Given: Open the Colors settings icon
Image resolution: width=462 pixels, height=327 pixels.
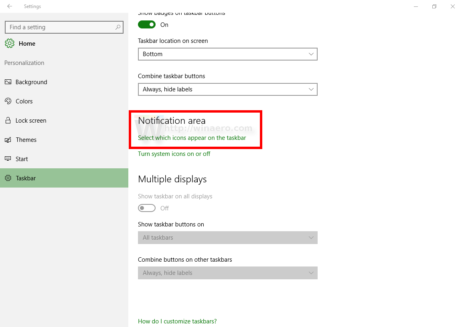Looking at the screenshot, I should pyautogui.click(x=8, y=101).
